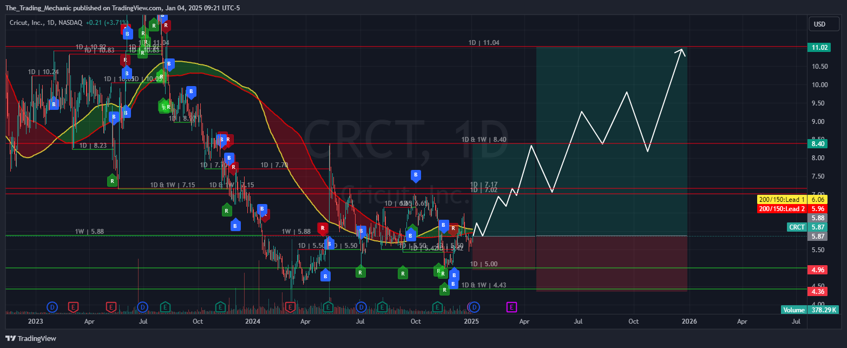
Task: Click the green earnings E marker near Aug 2023
Action: tap(165, 307)
